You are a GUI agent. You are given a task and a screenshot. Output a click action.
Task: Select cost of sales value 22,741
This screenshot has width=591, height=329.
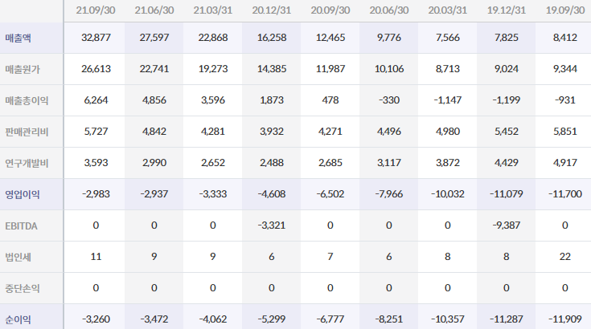[x=154, y=69]
